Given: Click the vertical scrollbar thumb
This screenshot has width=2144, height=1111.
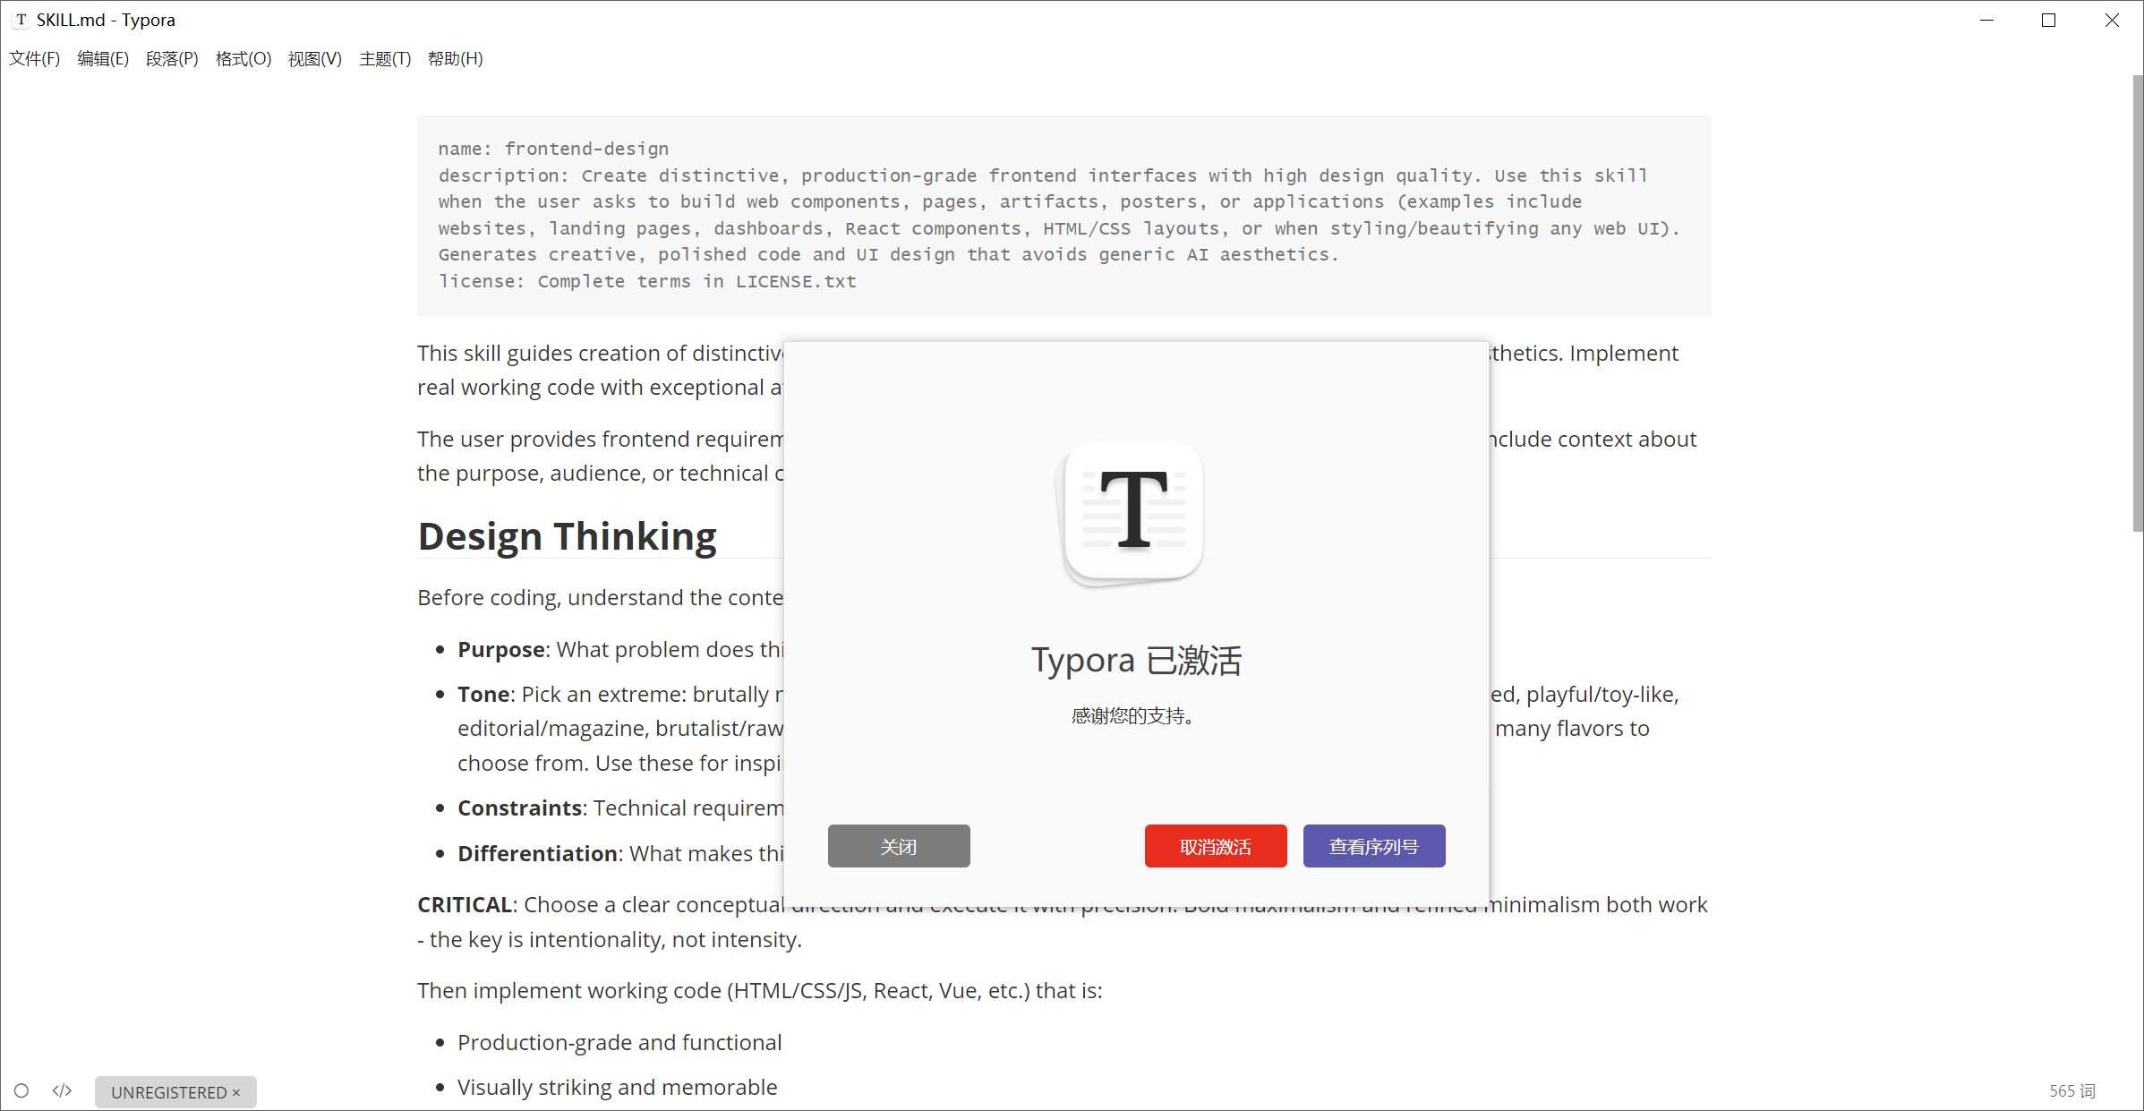Looking at the screenshot, I should tap(2137, 304).
